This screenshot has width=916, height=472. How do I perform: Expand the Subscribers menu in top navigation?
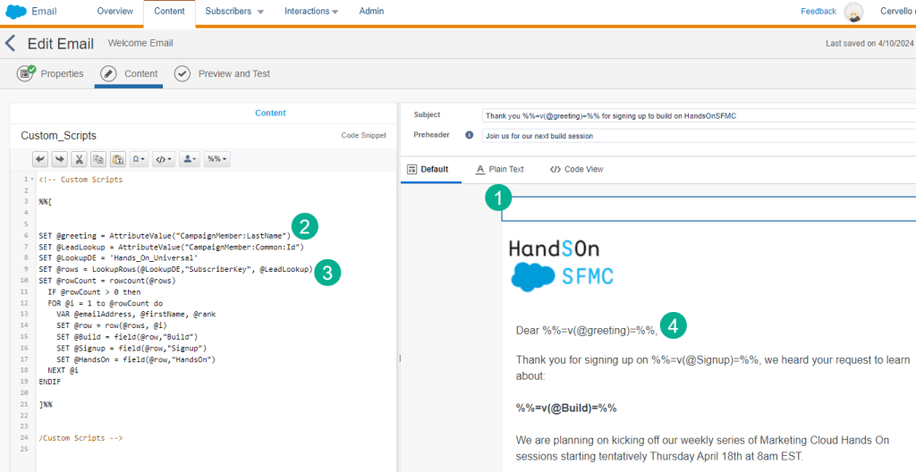pyautogui.click(x=234, y=12)
